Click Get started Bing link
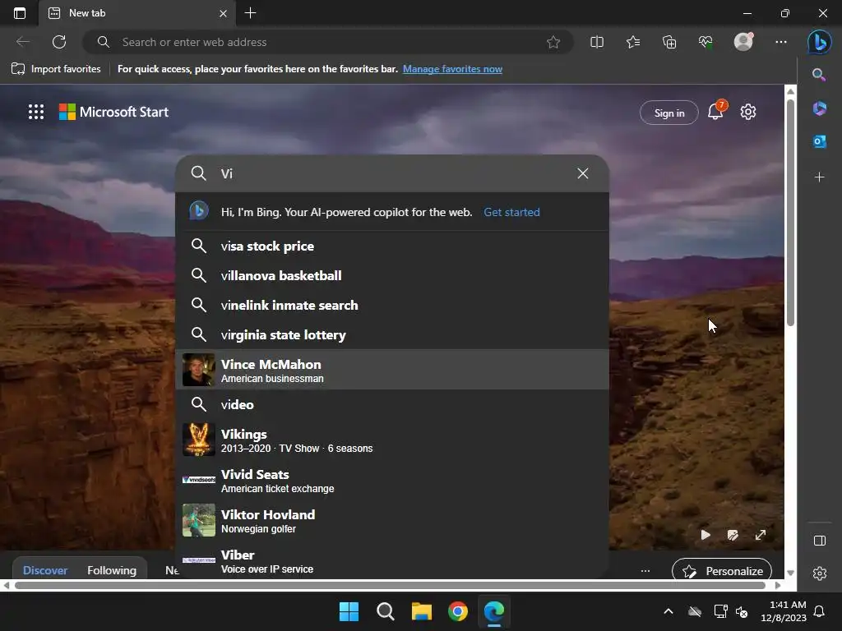 [511, 212]
